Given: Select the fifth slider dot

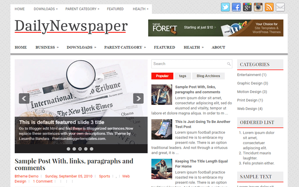Looking at the screenshot, I should pos(92,149).
